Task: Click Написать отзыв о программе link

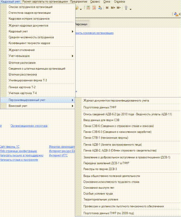Action: coord(19,160)
